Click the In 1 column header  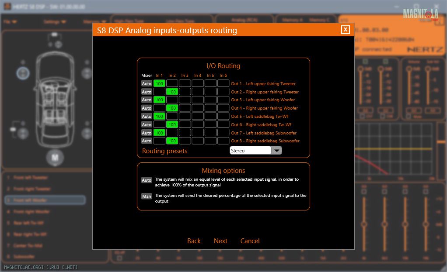(159, 76)
